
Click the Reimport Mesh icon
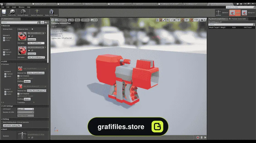coord(23,13)
